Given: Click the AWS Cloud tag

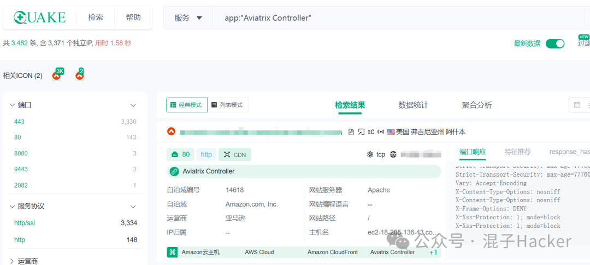Looking at the screenshot, I should tap(259, 252).
